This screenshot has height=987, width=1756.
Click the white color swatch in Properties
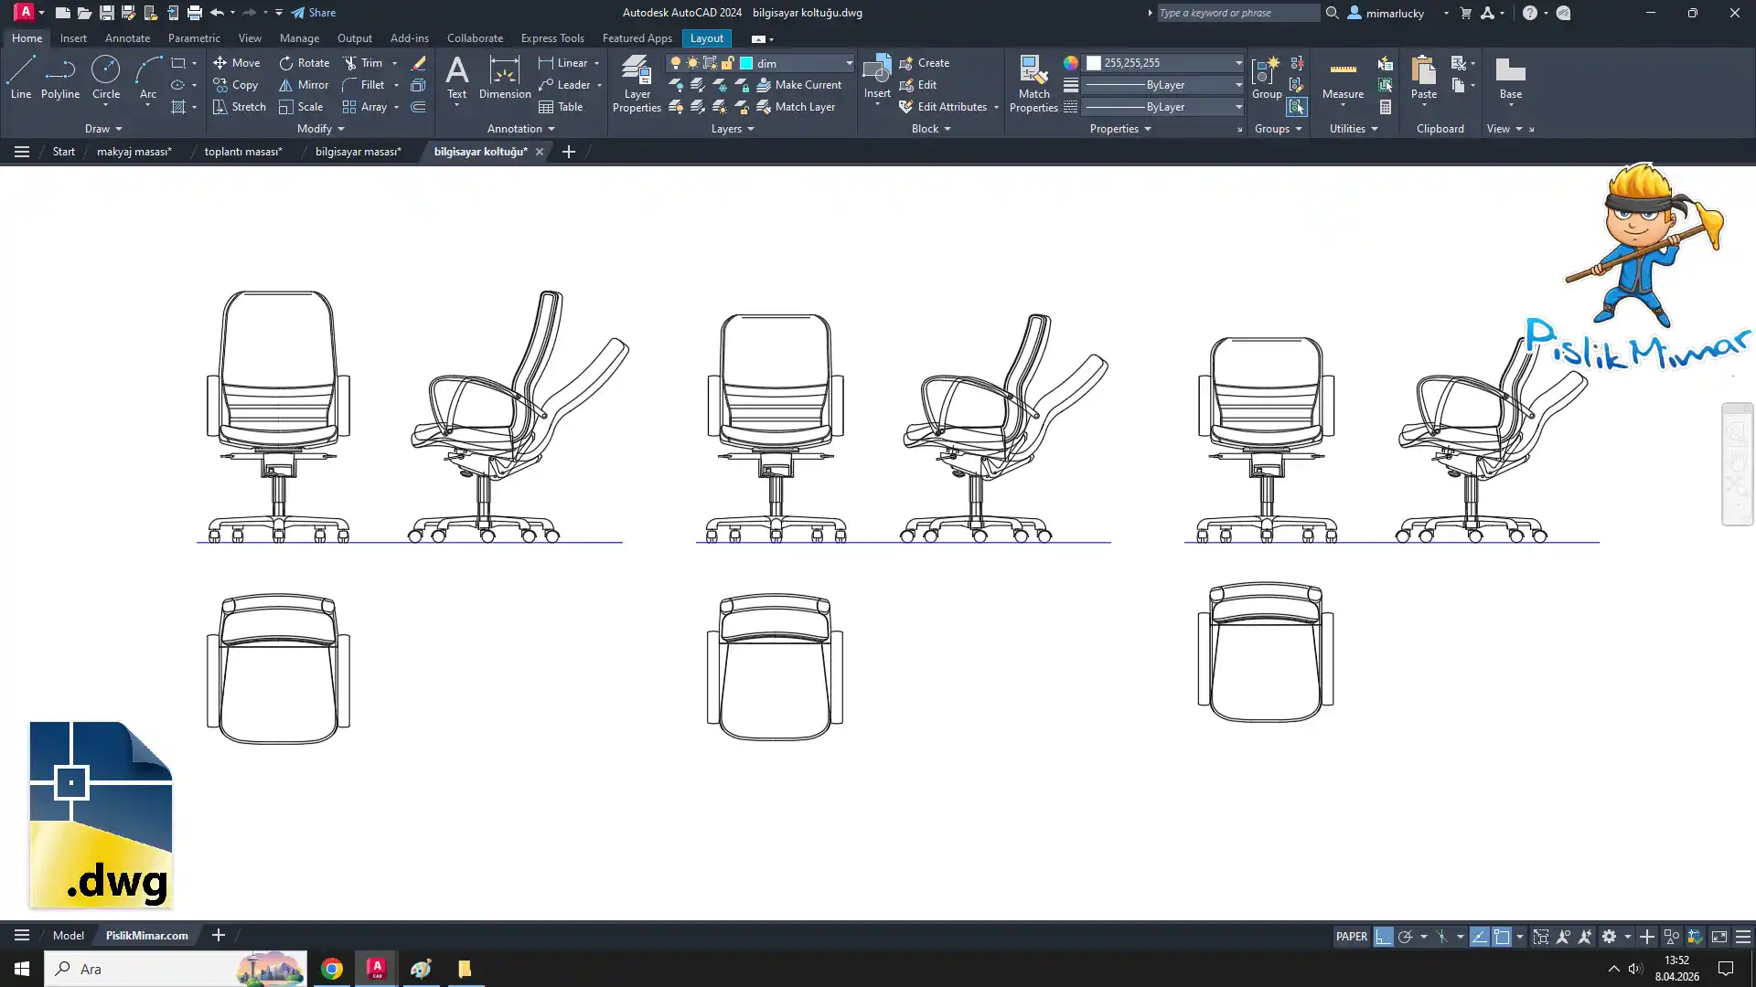point(1094,63)
